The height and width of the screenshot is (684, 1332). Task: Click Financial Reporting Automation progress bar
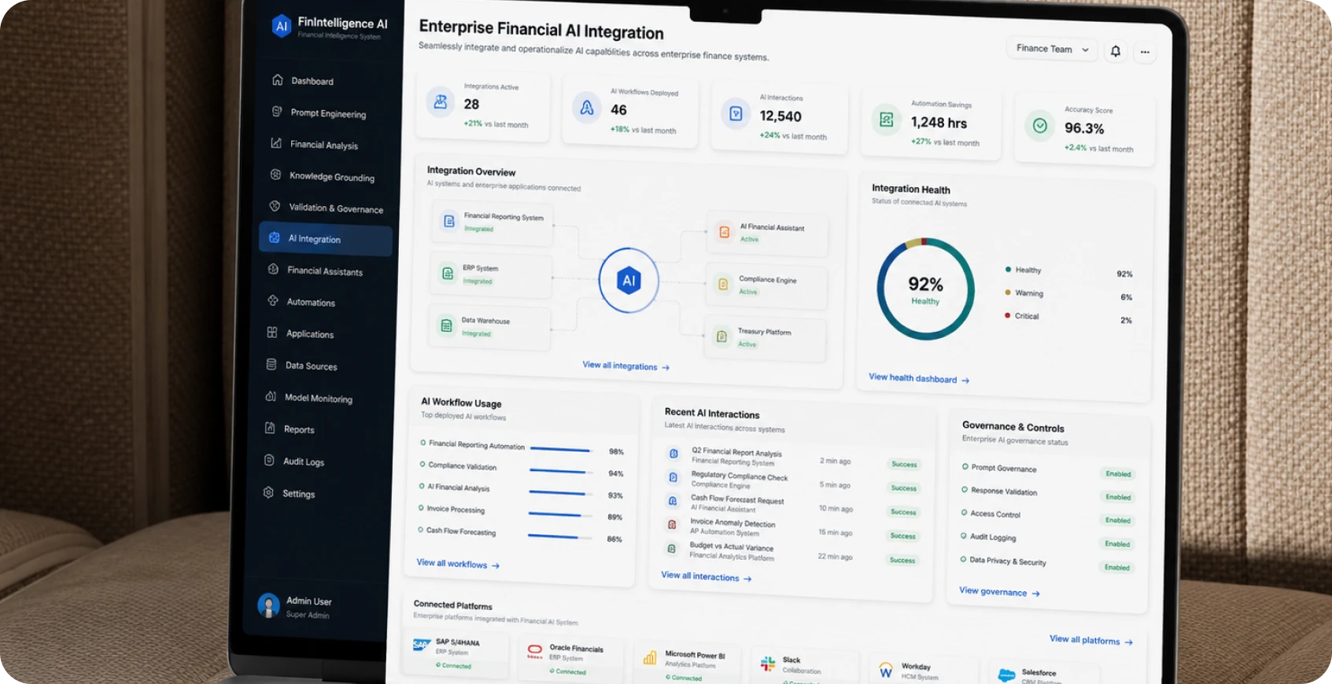(561, 450)
